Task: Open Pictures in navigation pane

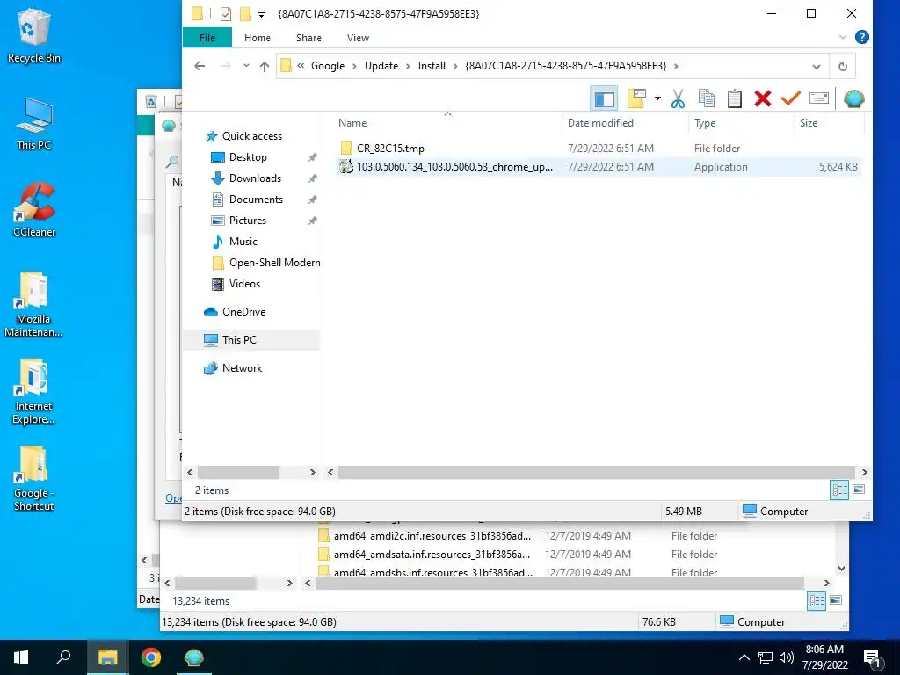Action: coord(247,221)
